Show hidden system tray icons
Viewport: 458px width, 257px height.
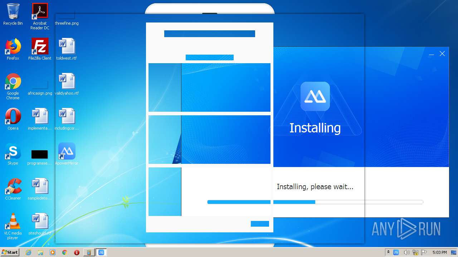point(388,252)
